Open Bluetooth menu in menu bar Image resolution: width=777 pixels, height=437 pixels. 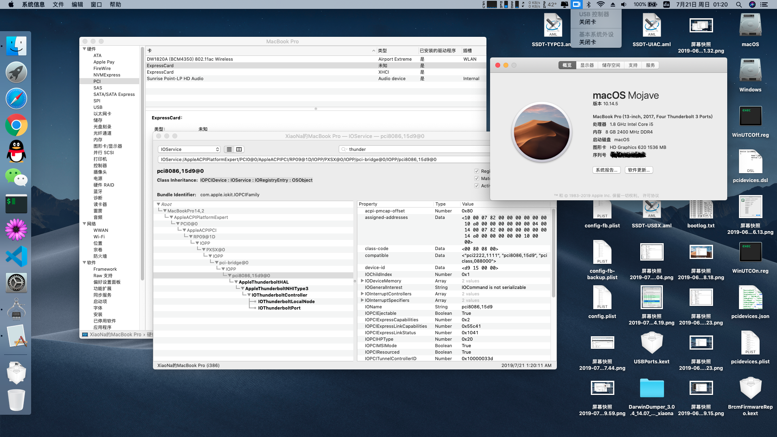pos(589,4)
